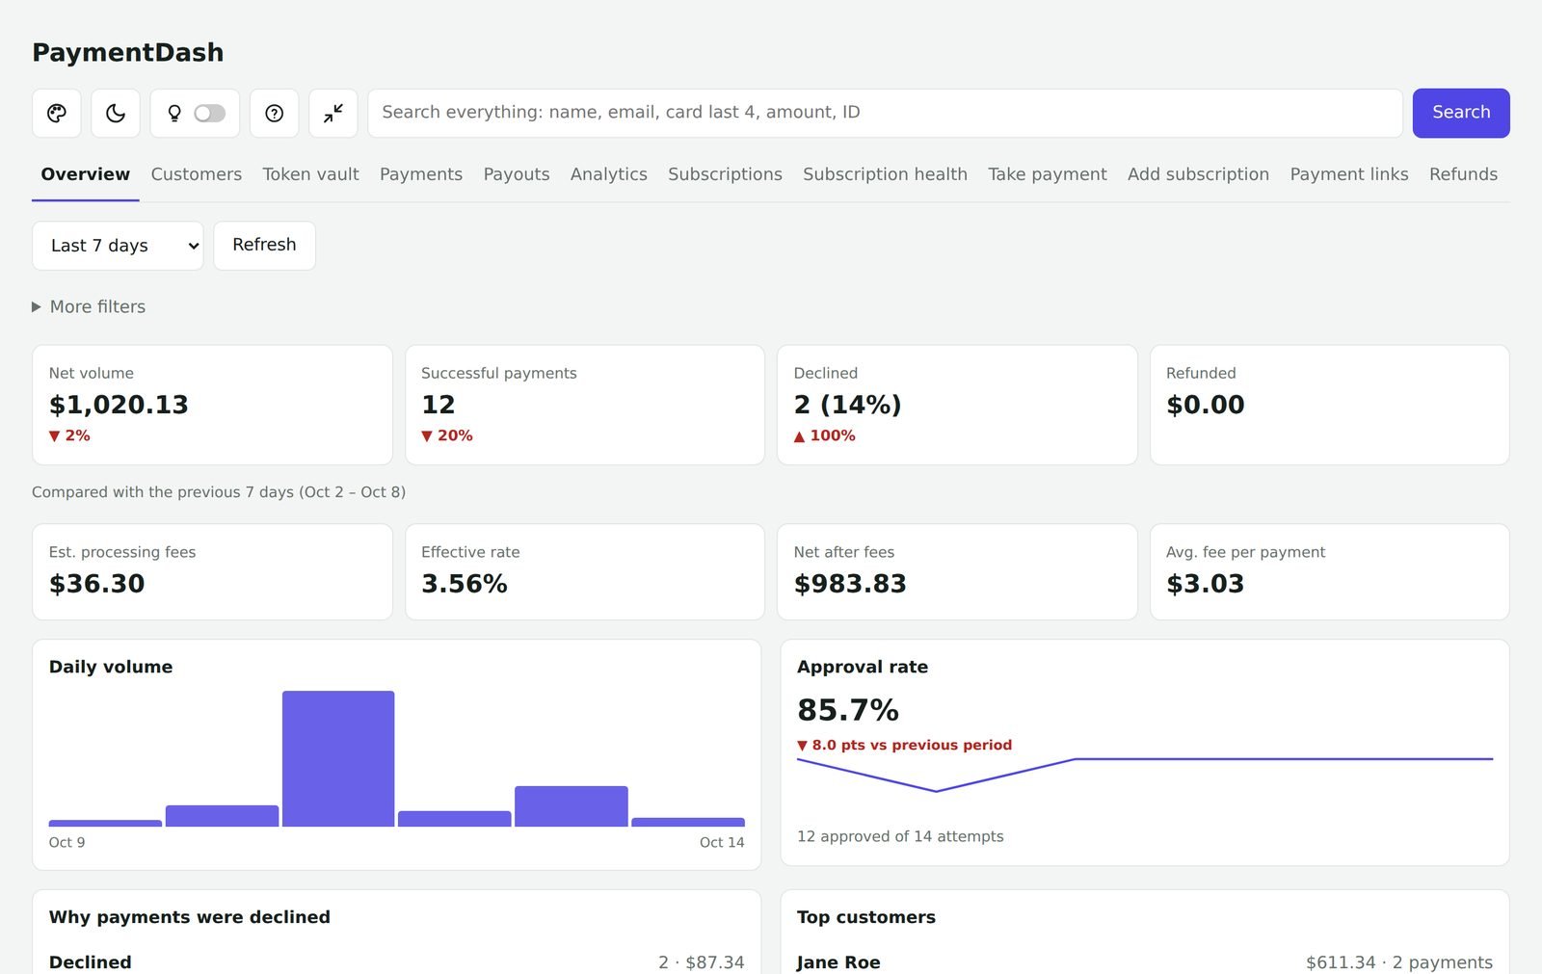Click the Refresh button
The height and width of the screenshot is (974, 1542).
tap(264, 246)
